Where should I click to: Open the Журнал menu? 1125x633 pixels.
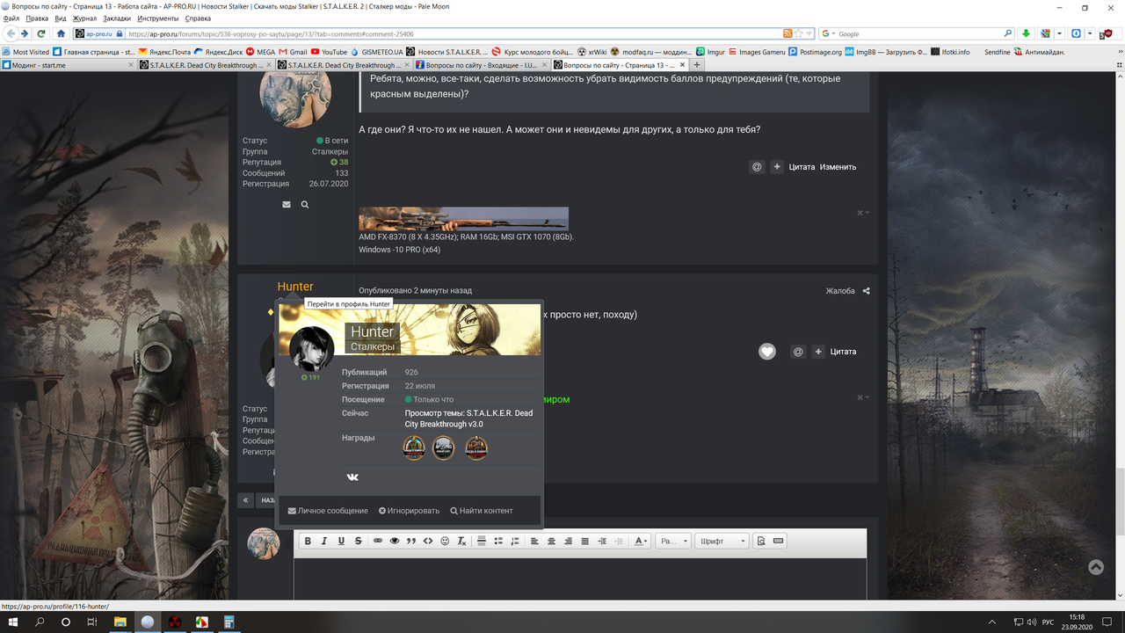click(x=84, y=18)
